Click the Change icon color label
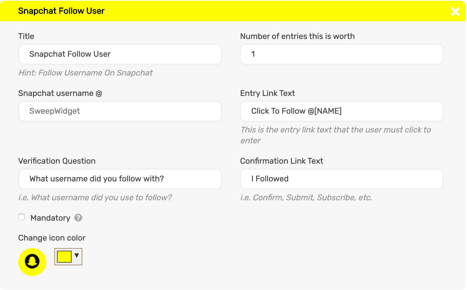 (52, 238)
